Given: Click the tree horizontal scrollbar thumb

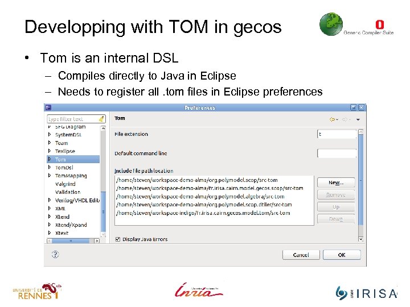Looking at the screenshot, I should pos(71,240).
